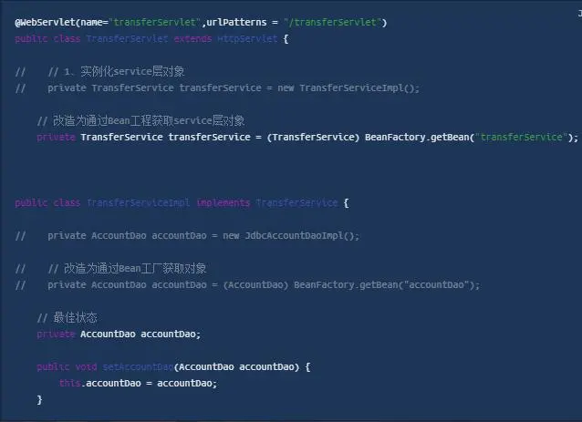Click the comment about getting service via Bean
The height and width of the screenshot is (422, 582).
click(140, 120)
